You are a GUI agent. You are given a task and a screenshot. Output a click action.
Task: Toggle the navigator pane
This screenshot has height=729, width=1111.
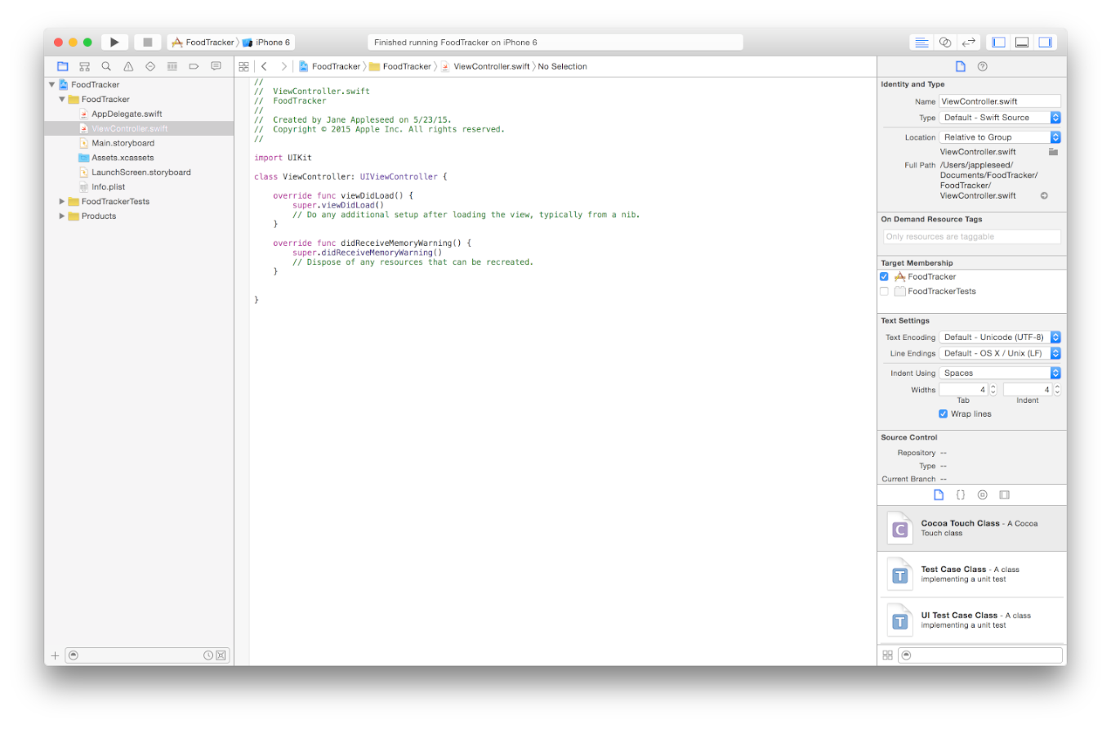click(x=998, y=42)
